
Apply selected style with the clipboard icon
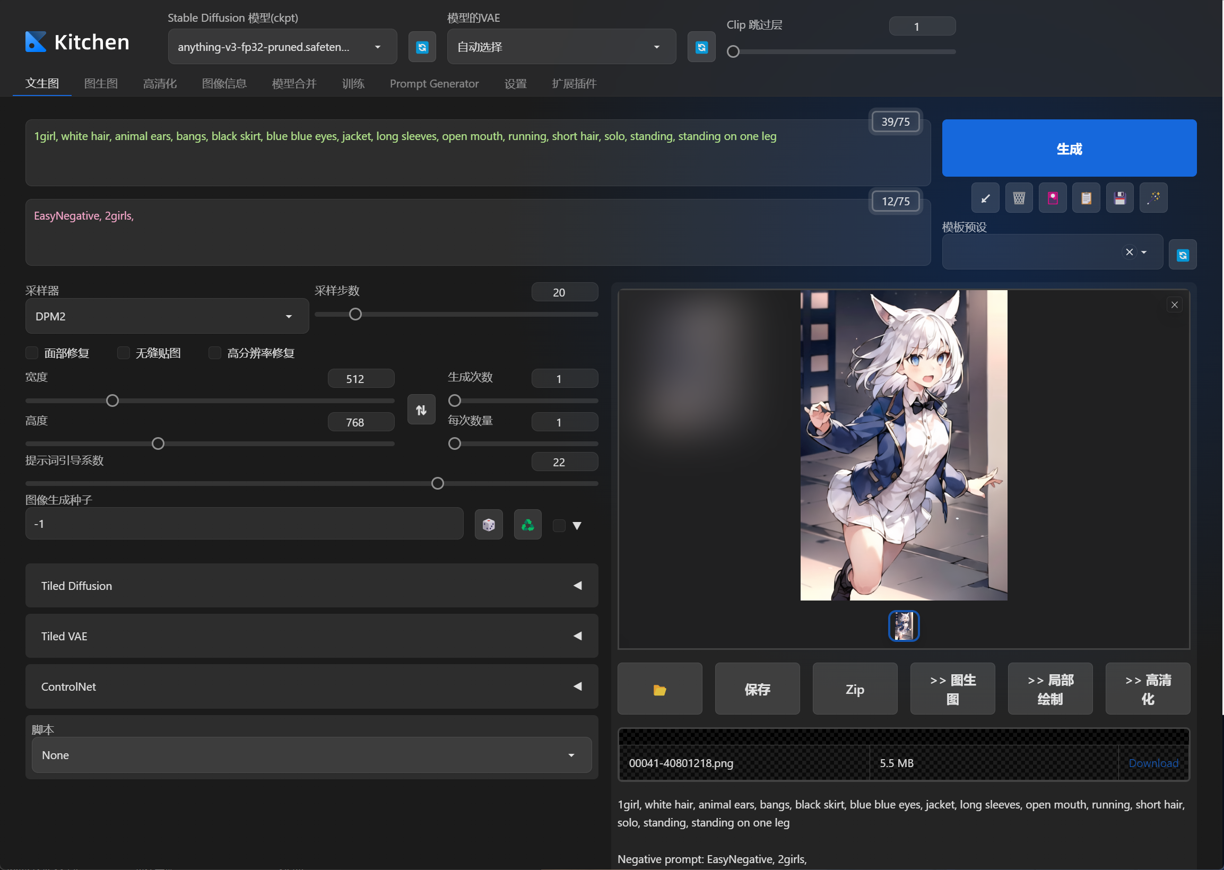coord(1087,198)
